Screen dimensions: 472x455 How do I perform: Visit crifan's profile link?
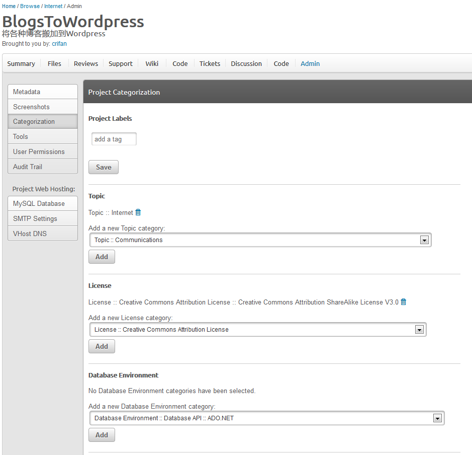(x=59, y=44)
